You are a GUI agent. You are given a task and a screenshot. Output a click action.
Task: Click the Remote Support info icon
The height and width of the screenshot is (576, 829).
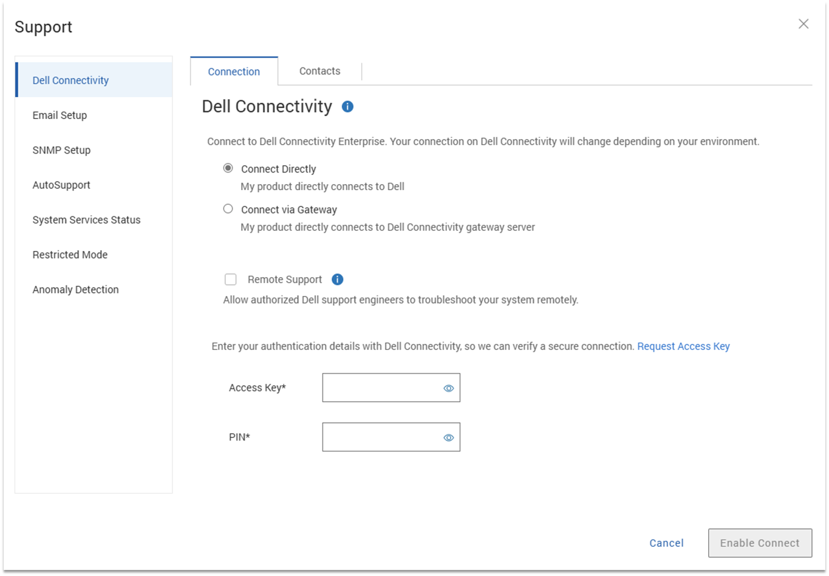pos(338,279)
